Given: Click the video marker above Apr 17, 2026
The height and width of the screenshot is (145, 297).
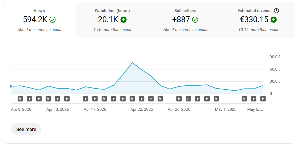Looking at the screenshot, I should pyautogui.click(x=95, y=99).
